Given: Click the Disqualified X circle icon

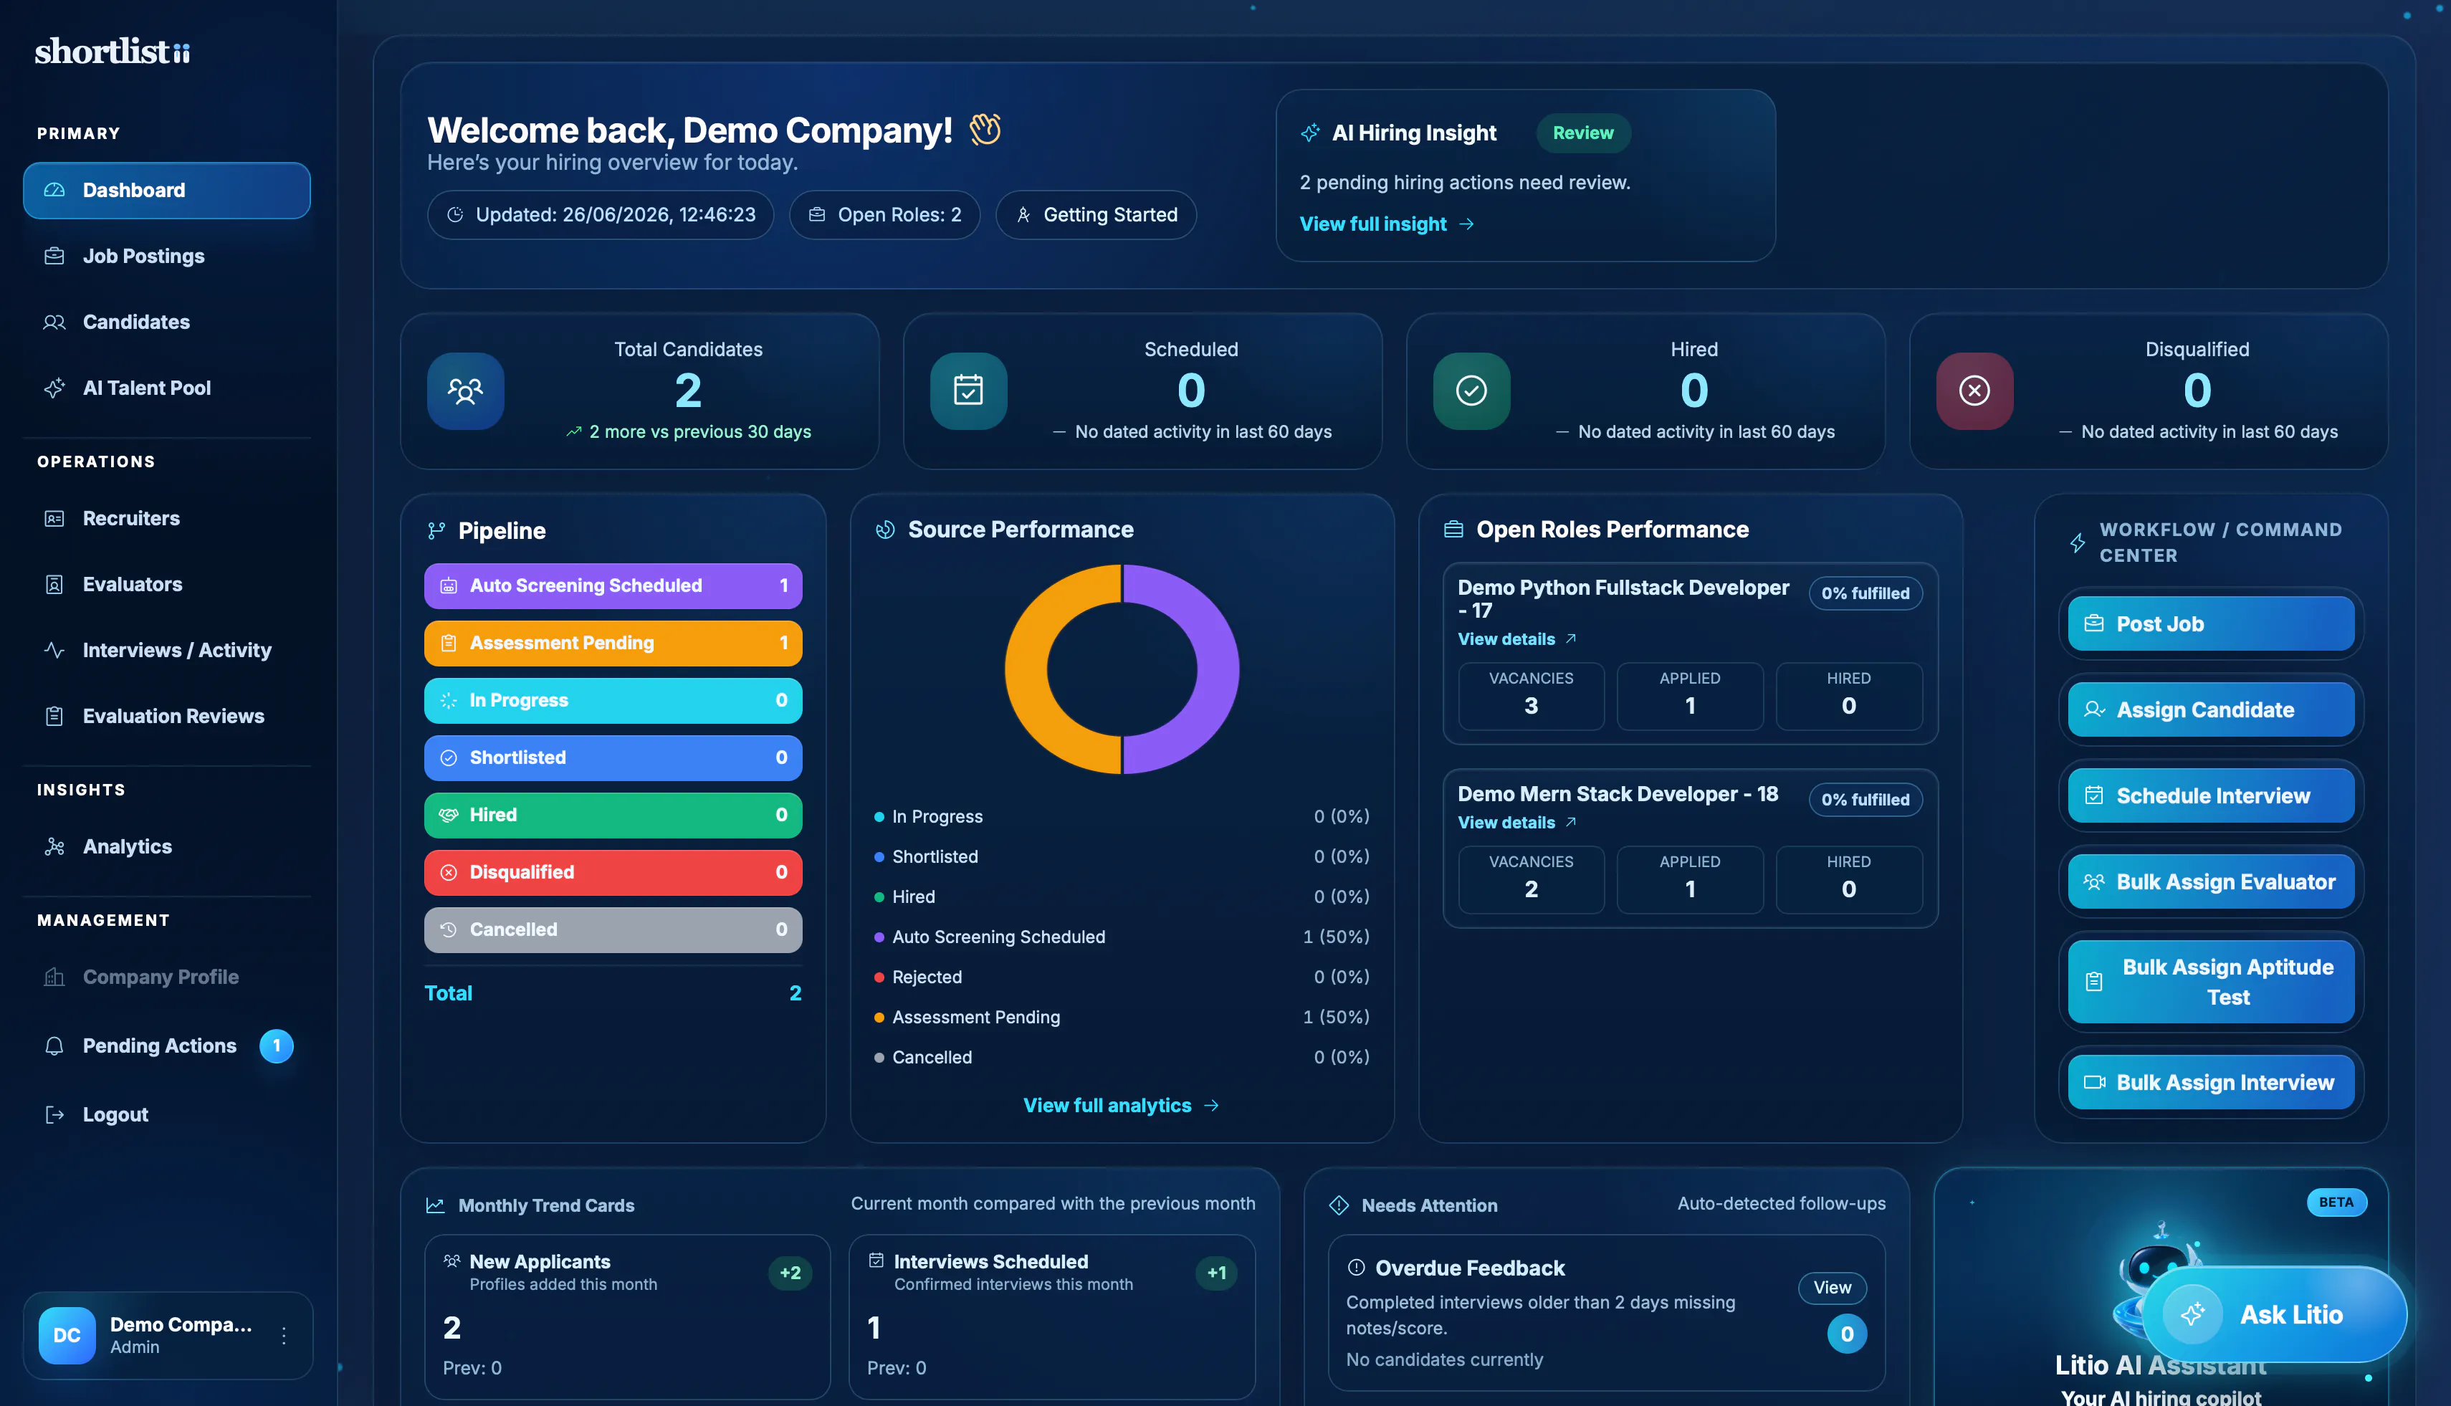Looking at the screenshot, I should [1975, 390].
